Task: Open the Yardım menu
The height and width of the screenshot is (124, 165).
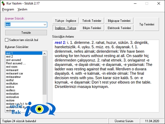Action: 22,10
